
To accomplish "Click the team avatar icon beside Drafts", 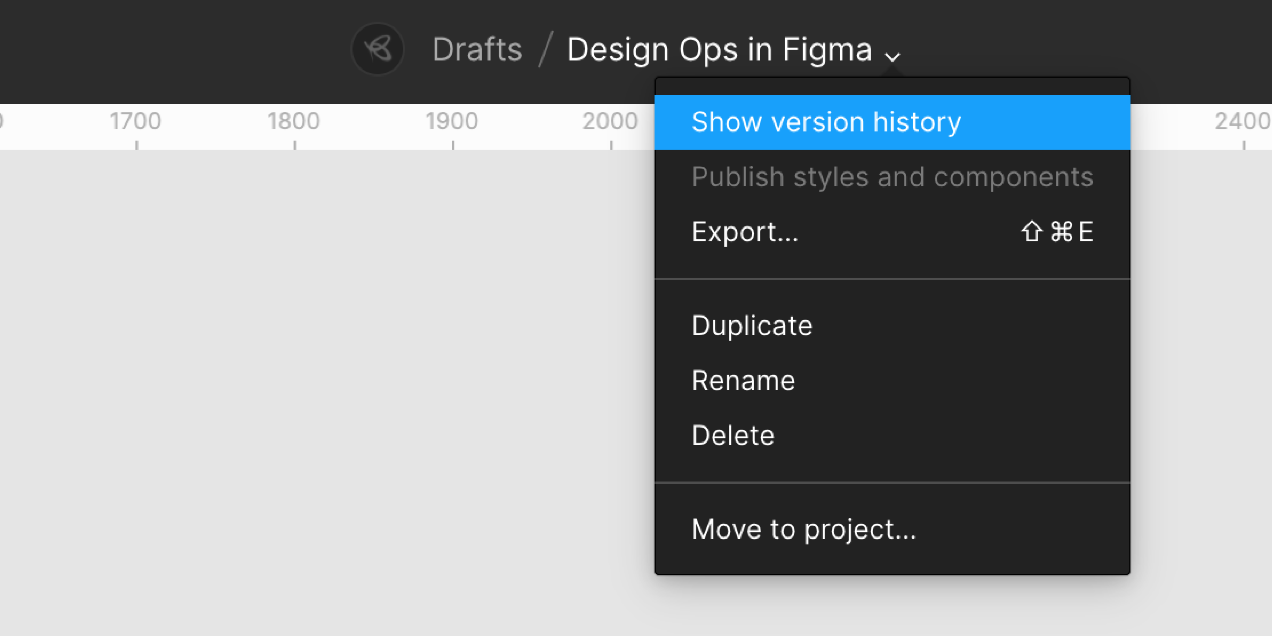I will click(x=378, y=49).
